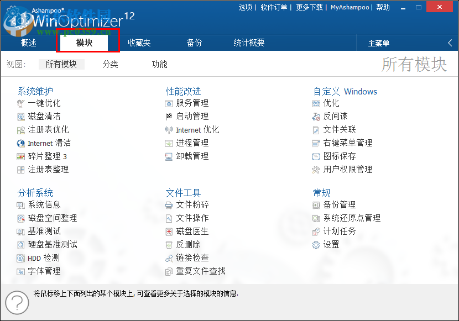This screenshot has width=459, height=321.
Task: Switch to the 收藏夹 tab
Action: (139, 43)
